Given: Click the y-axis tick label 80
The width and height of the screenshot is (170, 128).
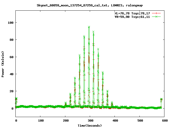Looking at the screenshot, I should pos(11,40).
